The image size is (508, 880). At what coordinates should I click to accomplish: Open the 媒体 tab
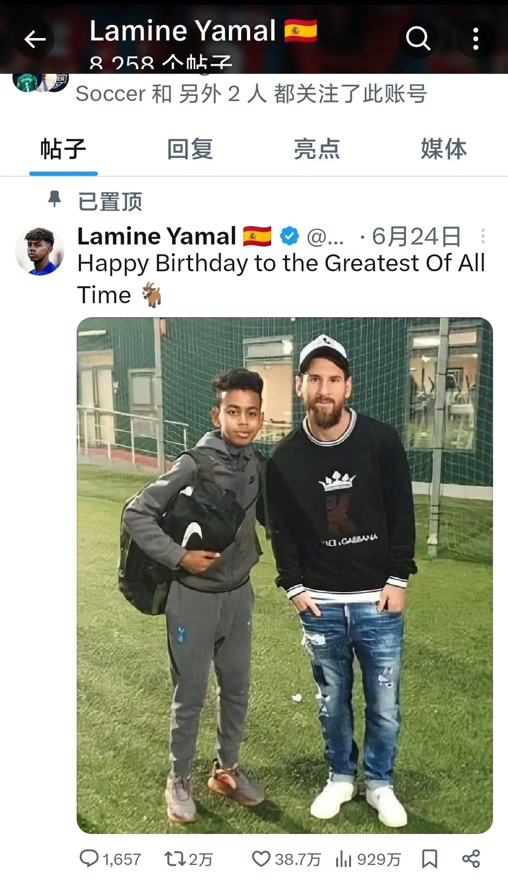[x=444, y=149]
